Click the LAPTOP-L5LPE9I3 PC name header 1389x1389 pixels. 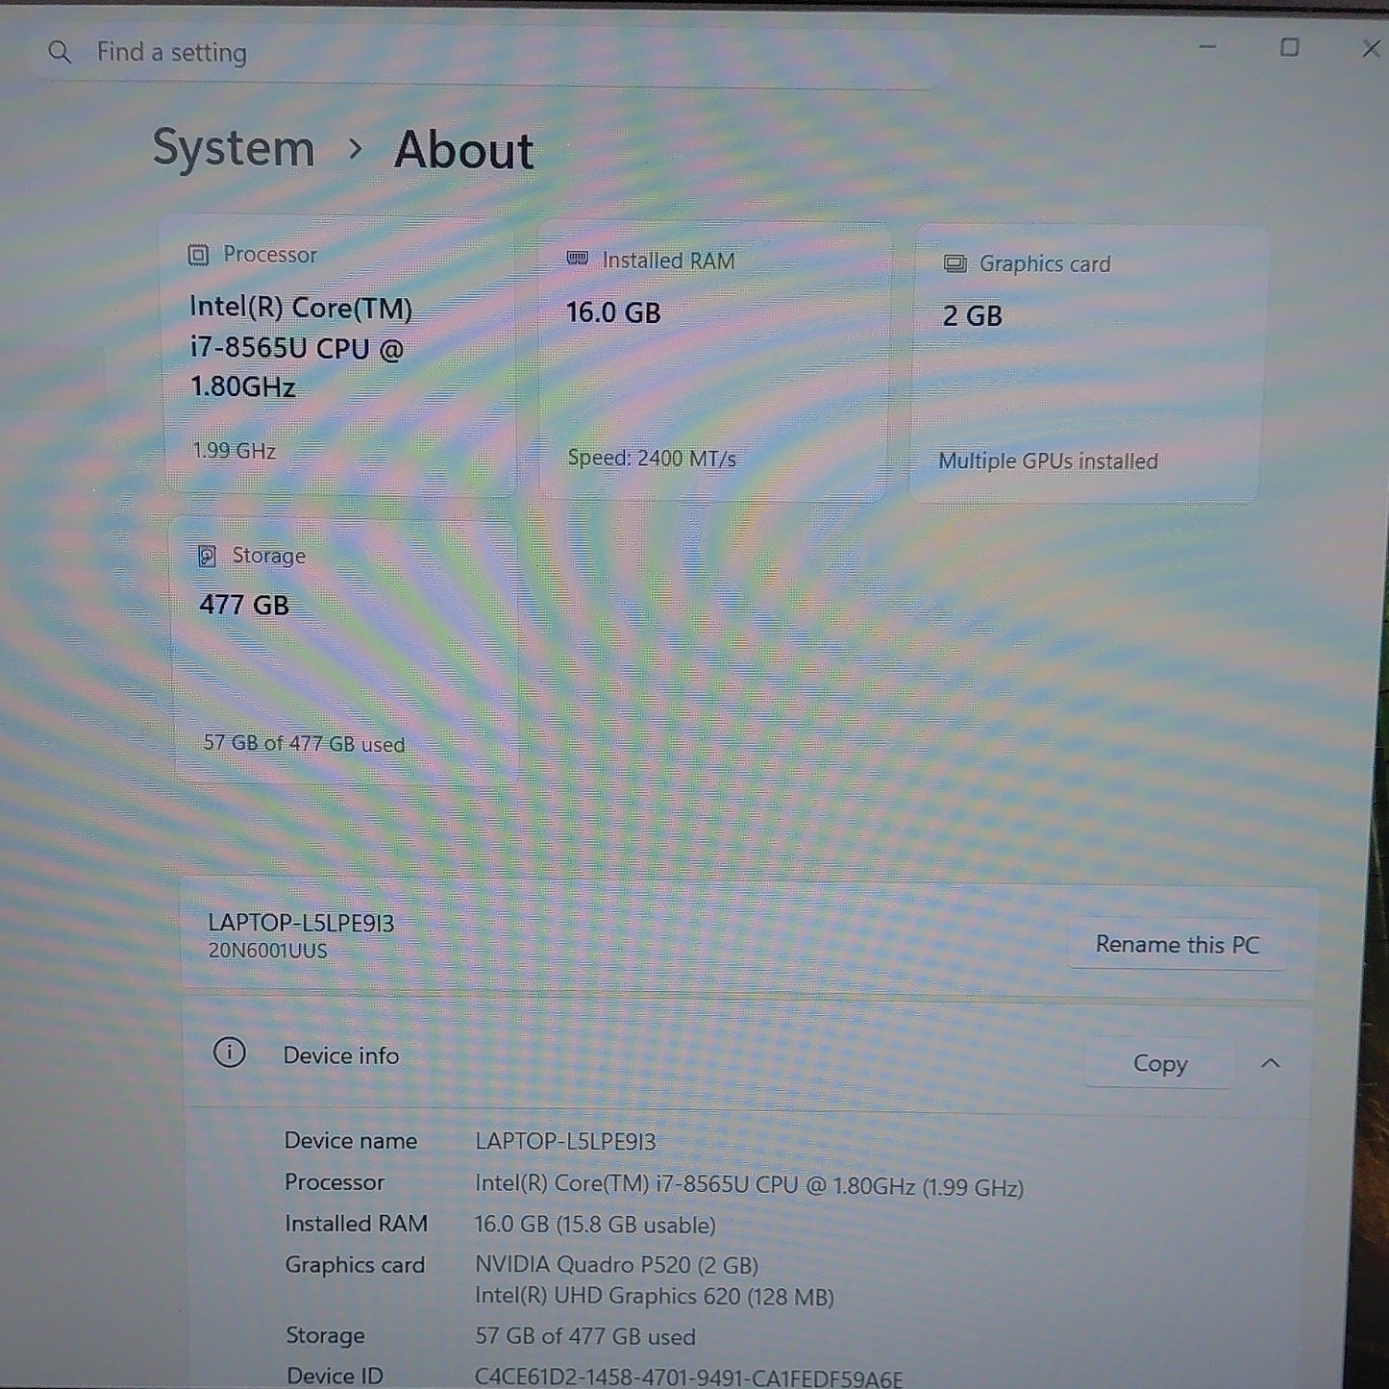(301, 923)
